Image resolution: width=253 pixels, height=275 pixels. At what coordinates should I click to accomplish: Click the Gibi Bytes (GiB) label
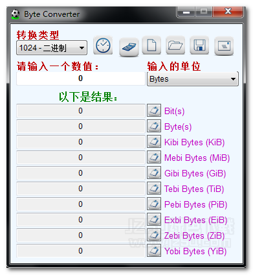pyautogui.click(x=195, y=174)
